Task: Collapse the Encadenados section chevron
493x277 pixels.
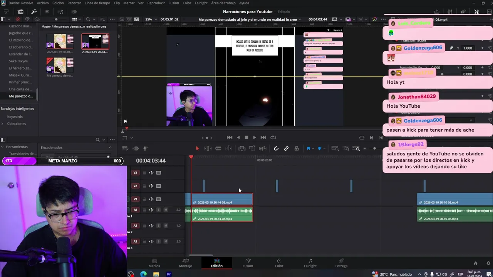Action: click(110, 147)
